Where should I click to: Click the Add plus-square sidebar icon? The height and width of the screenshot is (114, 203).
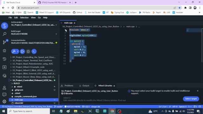pos(4,67)
